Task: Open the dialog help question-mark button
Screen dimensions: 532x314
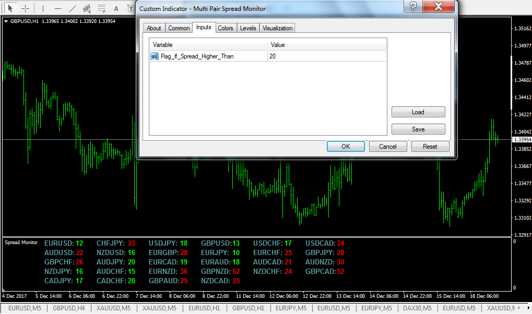Action: pos(413,6)
